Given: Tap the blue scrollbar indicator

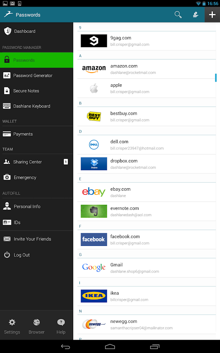Looking at the screenshot, I should click(216, 78).
